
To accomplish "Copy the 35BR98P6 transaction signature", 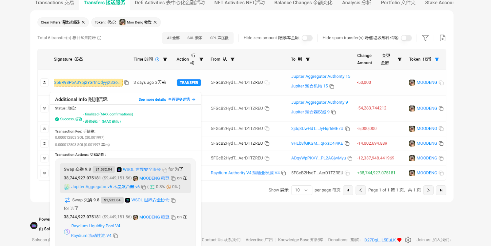I will 126,83.
